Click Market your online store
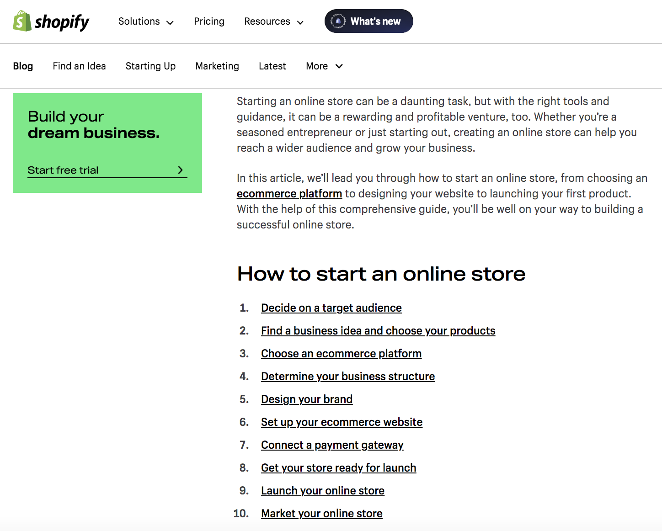Viewport: 662px width, 531px height. click(x=321, y=513)
